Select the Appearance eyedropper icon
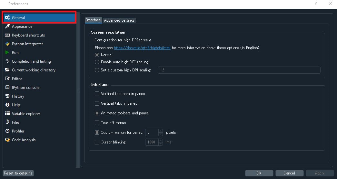 pos(7,26)
